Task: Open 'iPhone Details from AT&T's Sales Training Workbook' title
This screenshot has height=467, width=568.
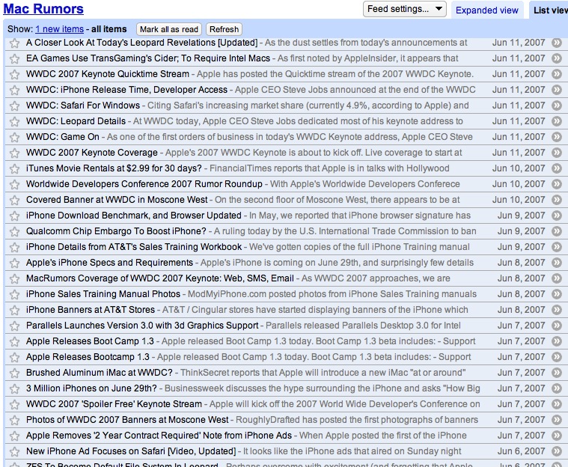Action: click(134, 247)
